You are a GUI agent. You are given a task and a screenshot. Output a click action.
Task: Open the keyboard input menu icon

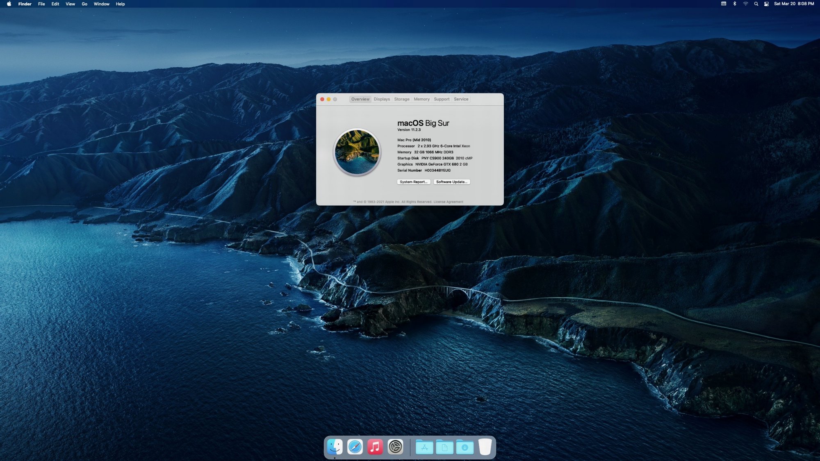point(724,4)
